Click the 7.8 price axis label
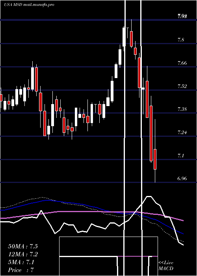This screenshot has width=197, height=276. (181, 39)
